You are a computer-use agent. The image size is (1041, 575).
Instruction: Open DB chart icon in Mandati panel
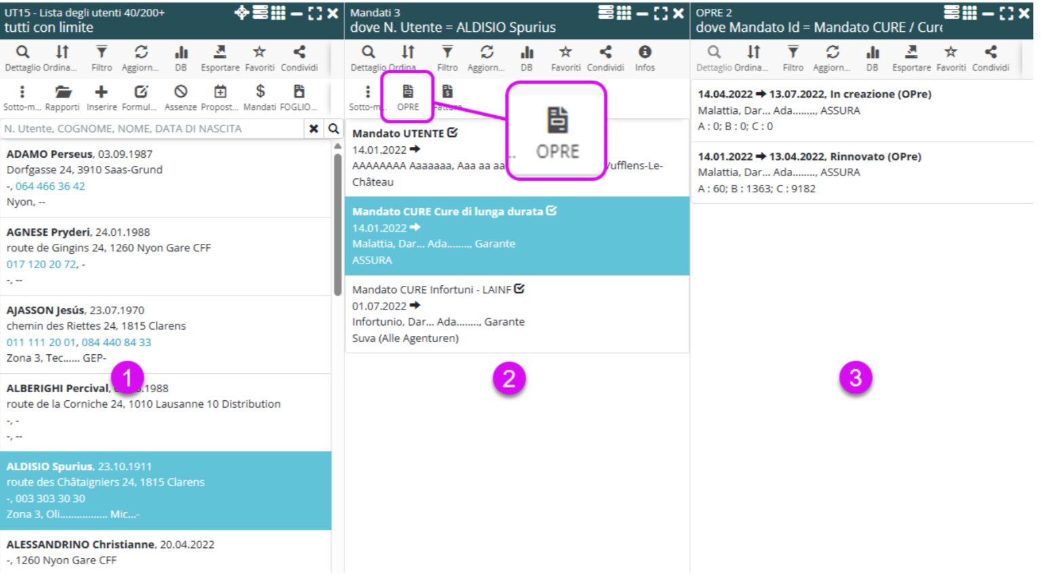coord(526,56)
